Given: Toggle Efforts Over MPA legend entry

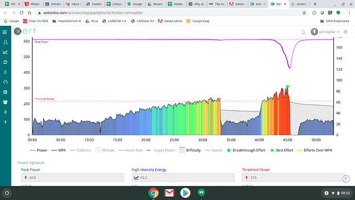Looking at the screenshot, I should pos(315,150).
